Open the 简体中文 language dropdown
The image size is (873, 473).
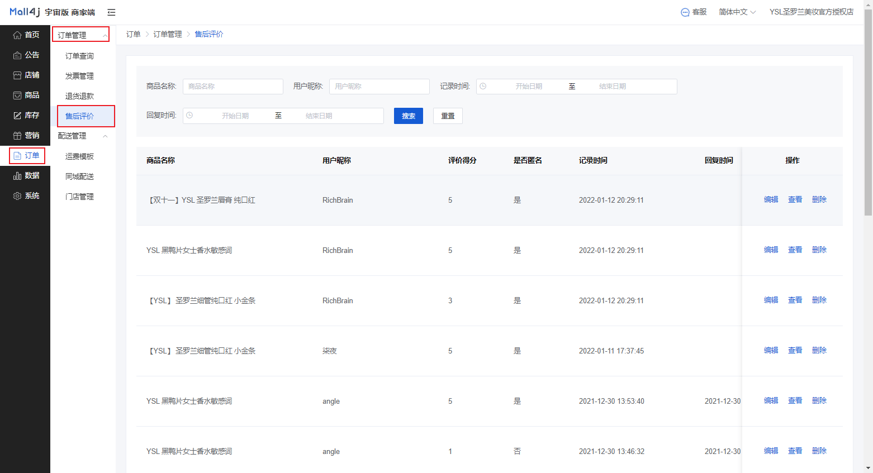737,12
